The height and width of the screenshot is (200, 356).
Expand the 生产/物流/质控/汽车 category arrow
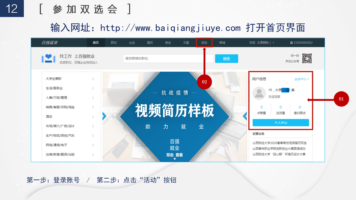click(x=93, y=136)
